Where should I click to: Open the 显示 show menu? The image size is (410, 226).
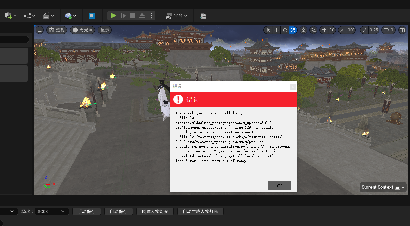(x=105, y=30)
